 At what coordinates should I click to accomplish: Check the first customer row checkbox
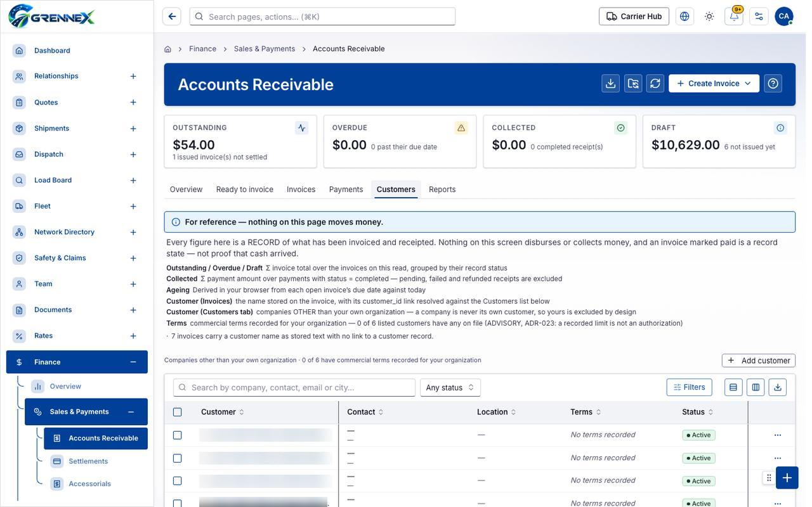pos(178,435)
